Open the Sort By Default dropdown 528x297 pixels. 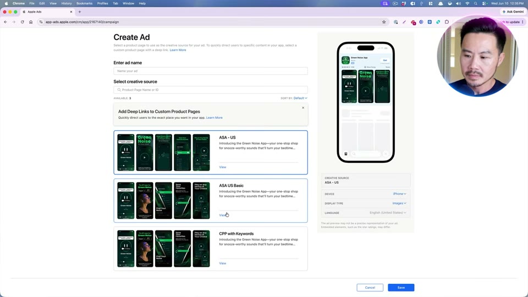[300, 98]
